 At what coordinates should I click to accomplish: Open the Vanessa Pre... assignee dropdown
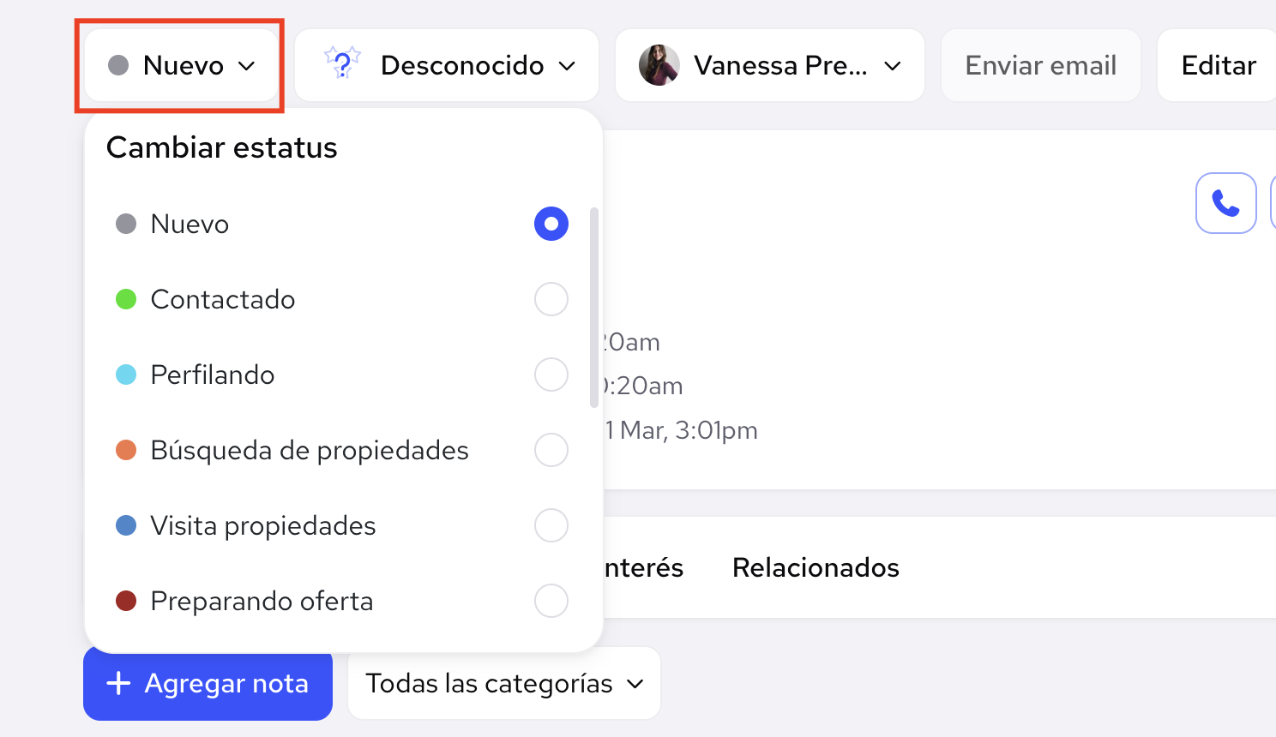(x=770, y=65)
